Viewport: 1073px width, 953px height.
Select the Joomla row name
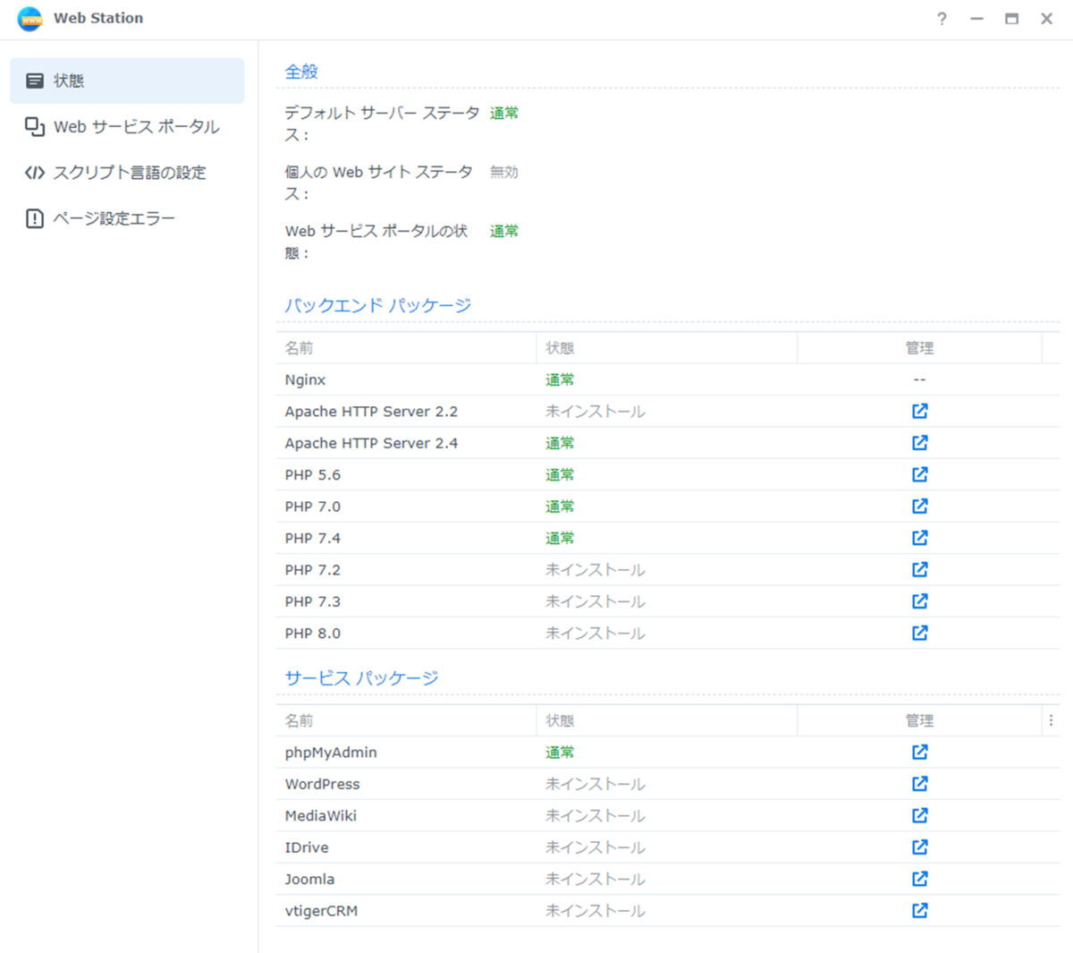pyautogui.click(x=309, y=879)
